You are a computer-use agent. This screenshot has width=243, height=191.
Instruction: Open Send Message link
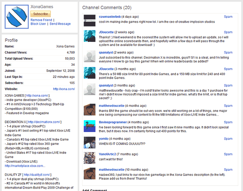point(60,24)
